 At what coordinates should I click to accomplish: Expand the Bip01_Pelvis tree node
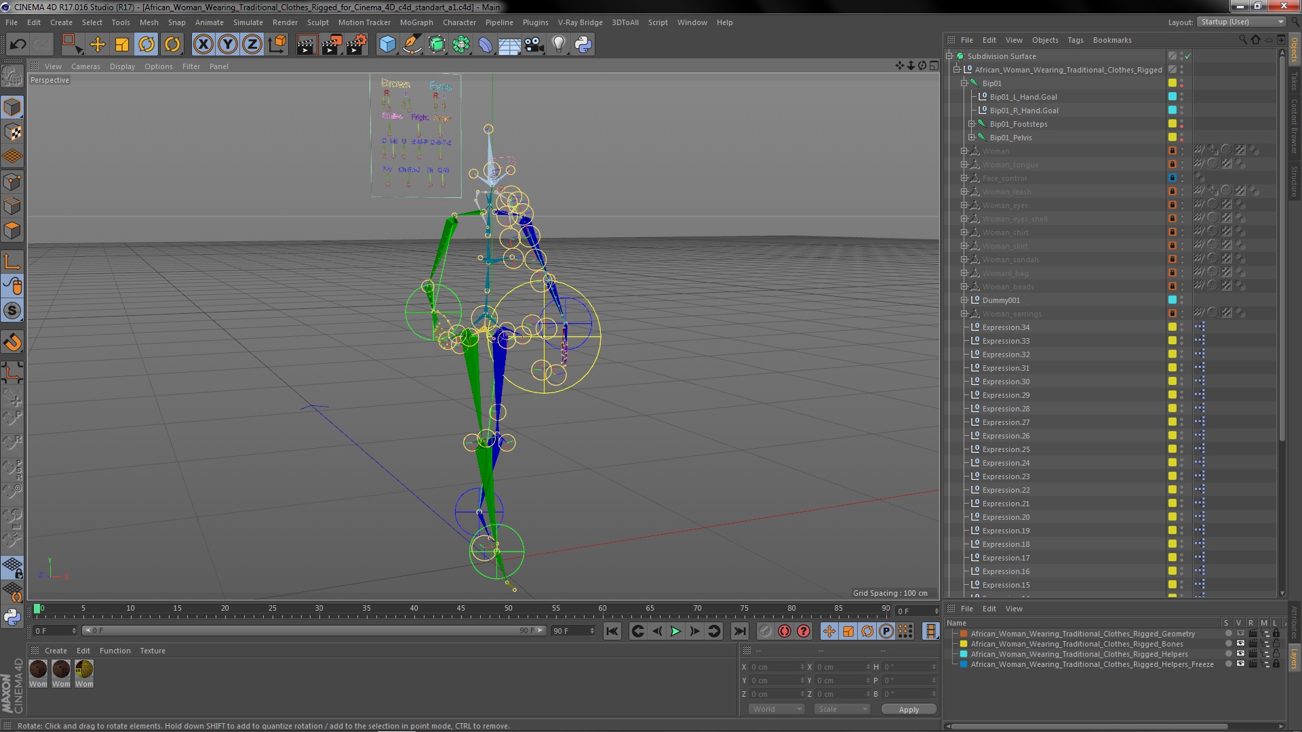coord(972,138)
